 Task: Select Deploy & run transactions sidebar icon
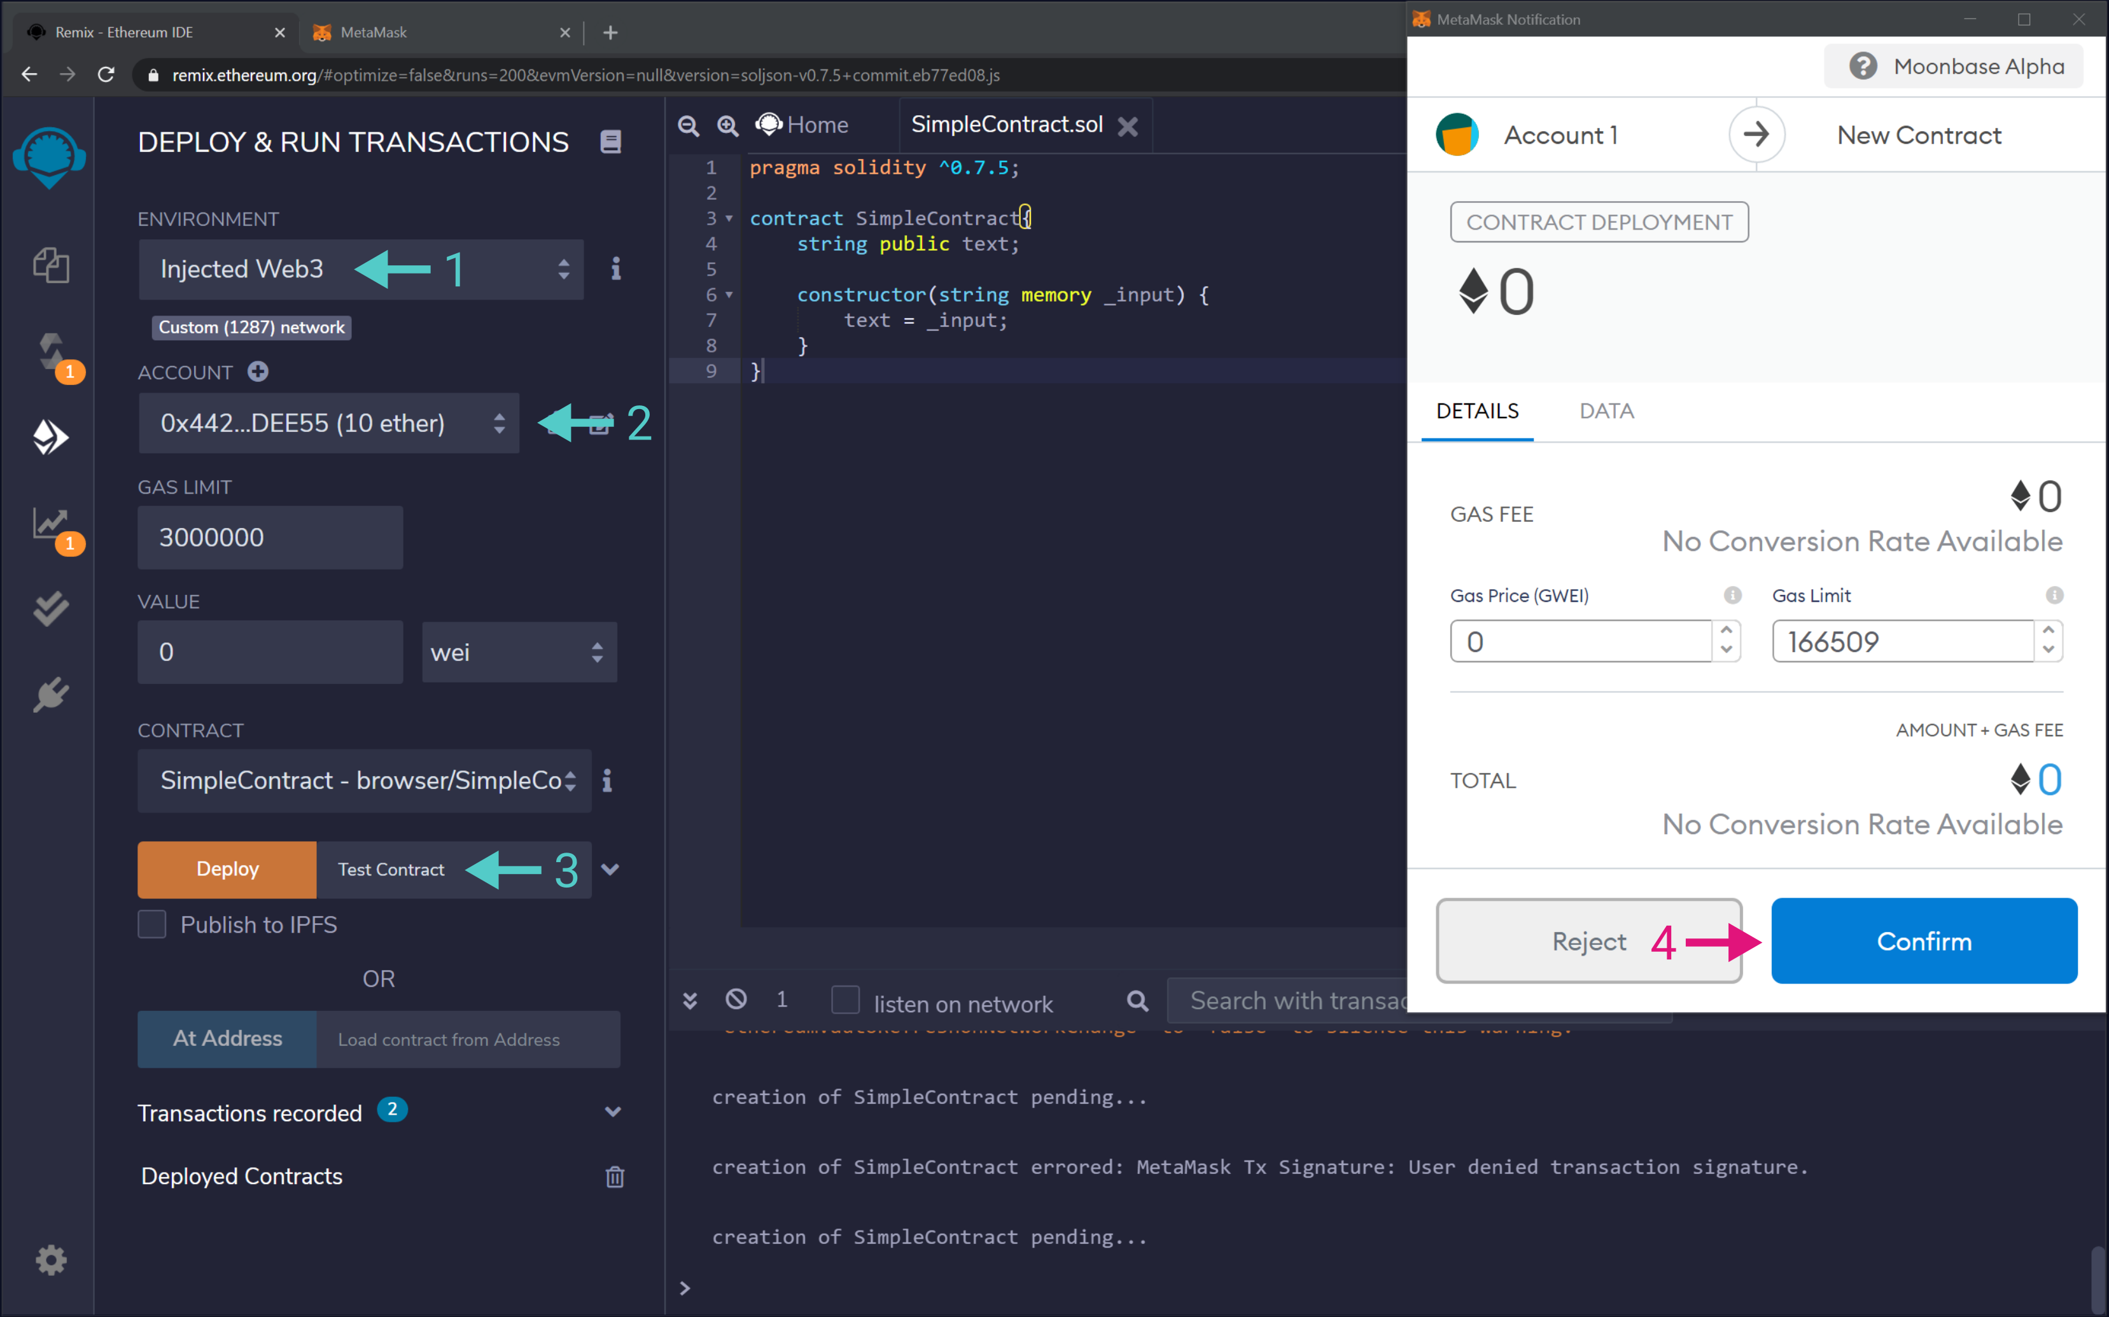pyautogui.click(x=50, y=437)
